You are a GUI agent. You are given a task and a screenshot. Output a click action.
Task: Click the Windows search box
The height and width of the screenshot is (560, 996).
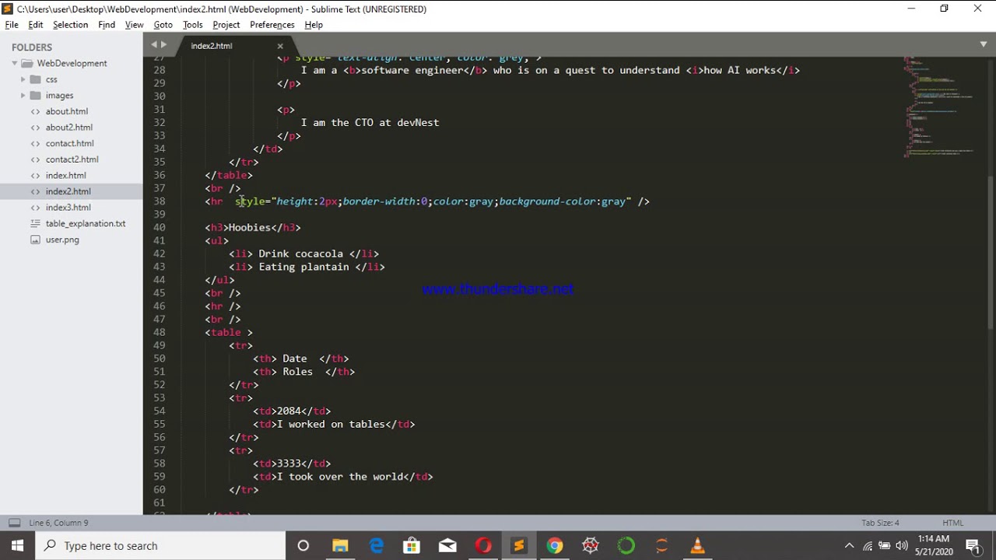click(160, 546)
